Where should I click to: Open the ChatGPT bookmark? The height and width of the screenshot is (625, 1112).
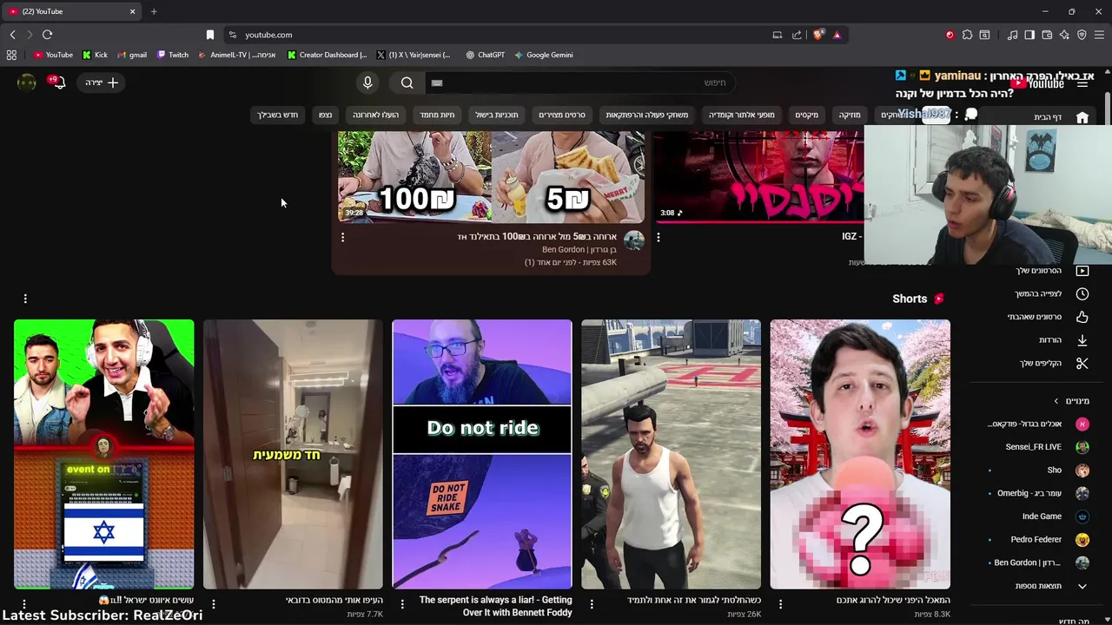(x=485, y=55)
